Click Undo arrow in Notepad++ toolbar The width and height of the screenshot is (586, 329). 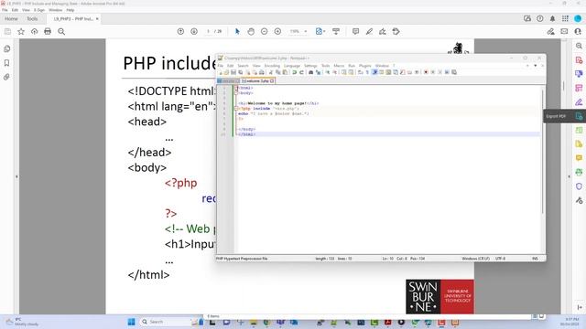[295, 72]
